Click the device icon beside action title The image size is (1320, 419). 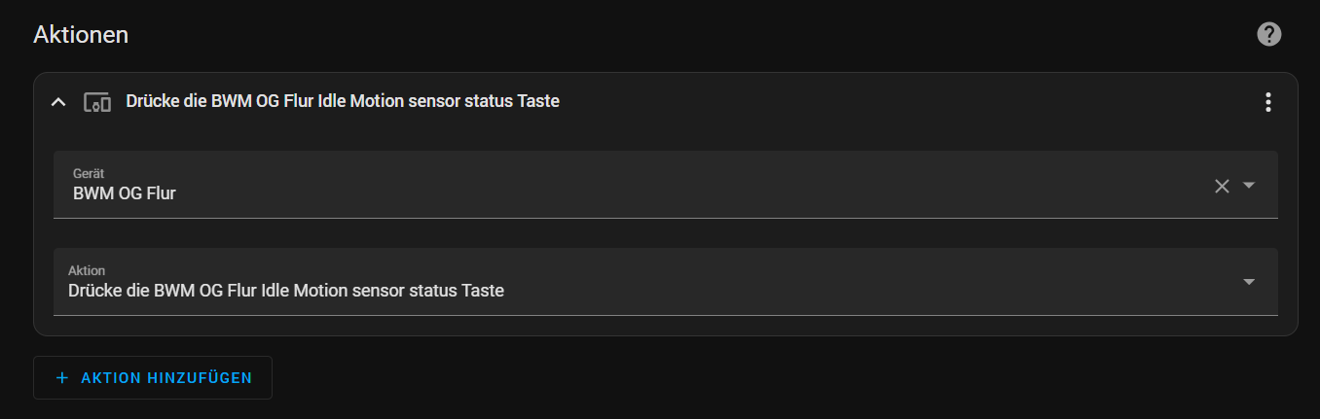click(96, 102)
